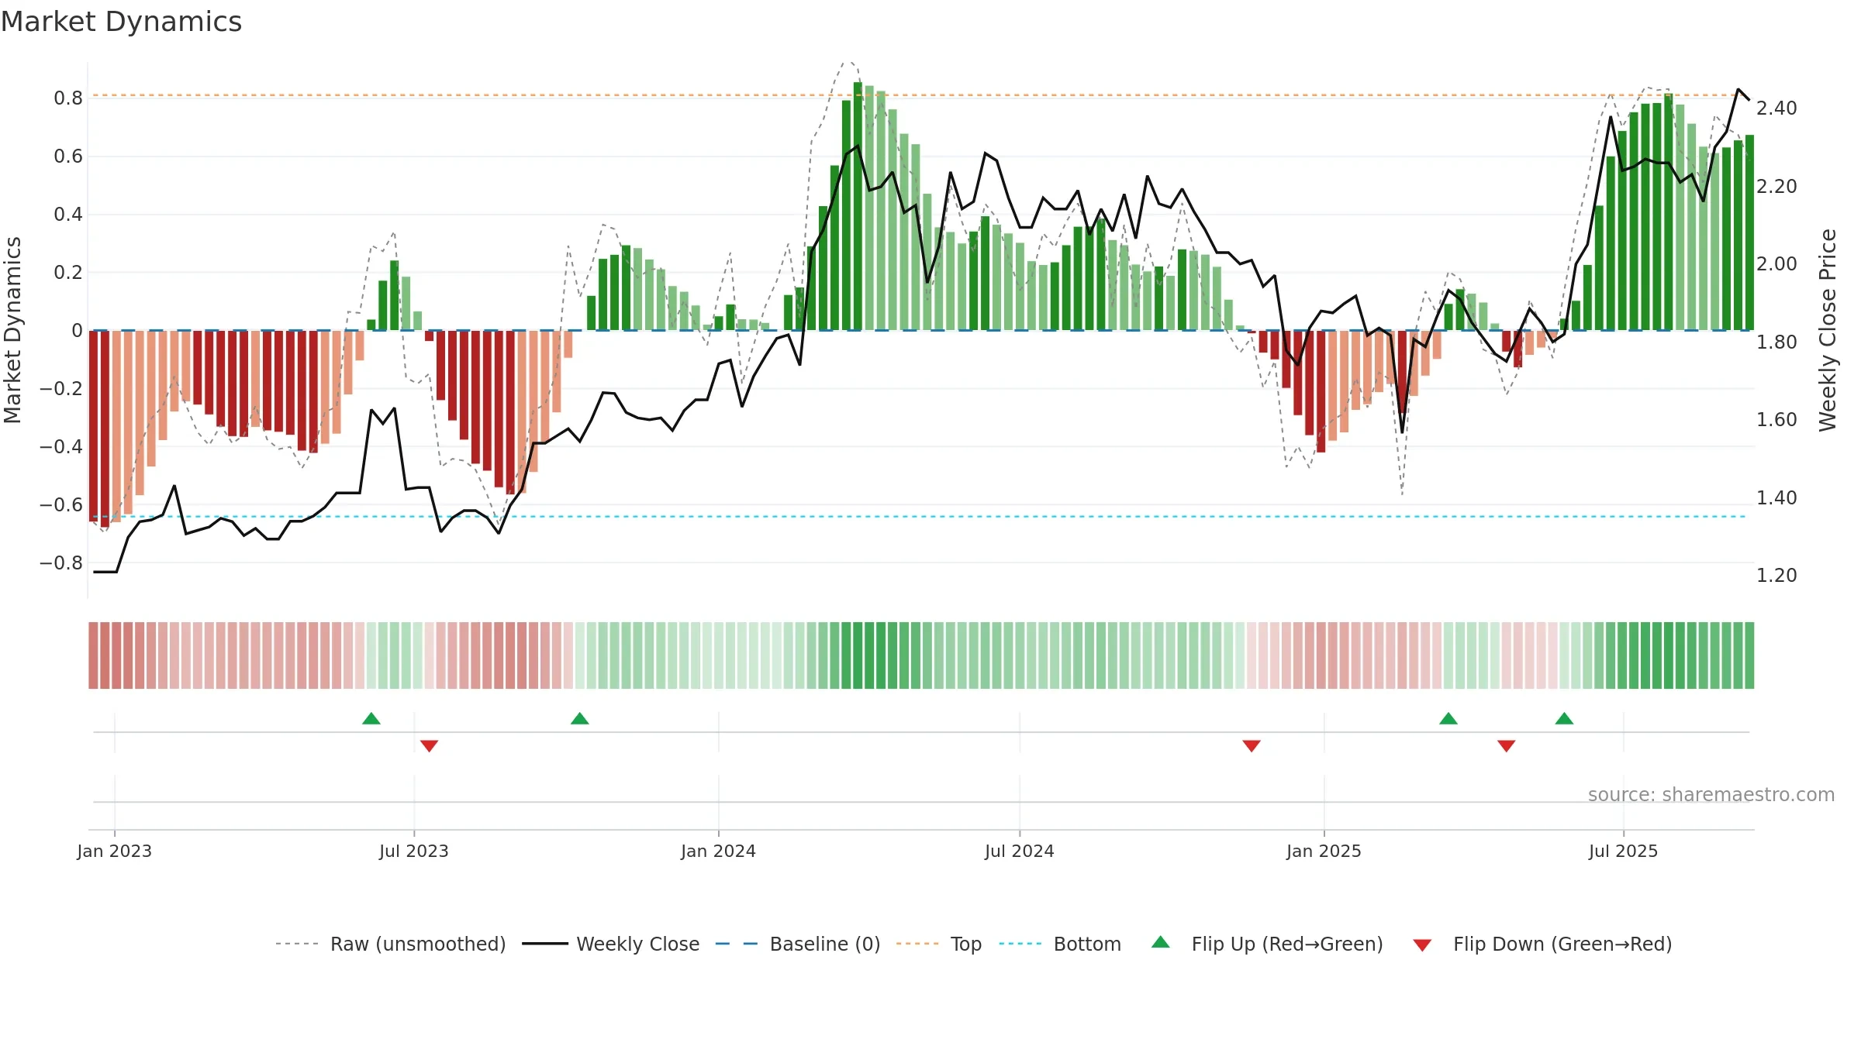Screen dimensions: 1861x1046
Task: Click the red flip-down marker before Jan 2025
Action: pos(1252,745)
